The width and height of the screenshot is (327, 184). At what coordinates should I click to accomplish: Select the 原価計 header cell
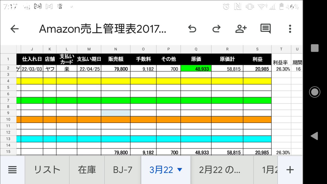point(227,59)
